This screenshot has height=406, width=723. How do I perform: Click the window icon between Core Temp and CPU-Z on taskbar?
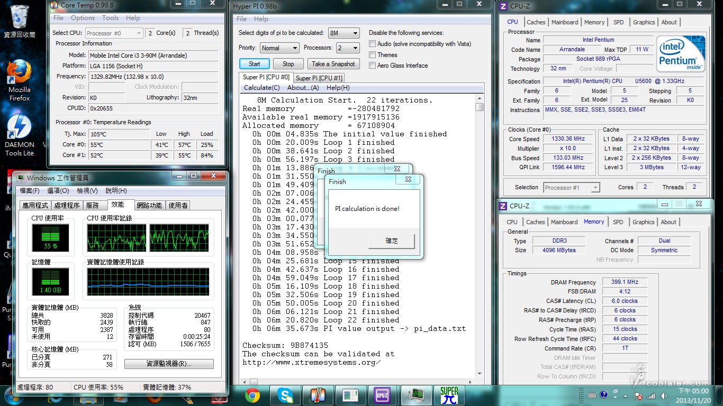[x=350, y=395]
